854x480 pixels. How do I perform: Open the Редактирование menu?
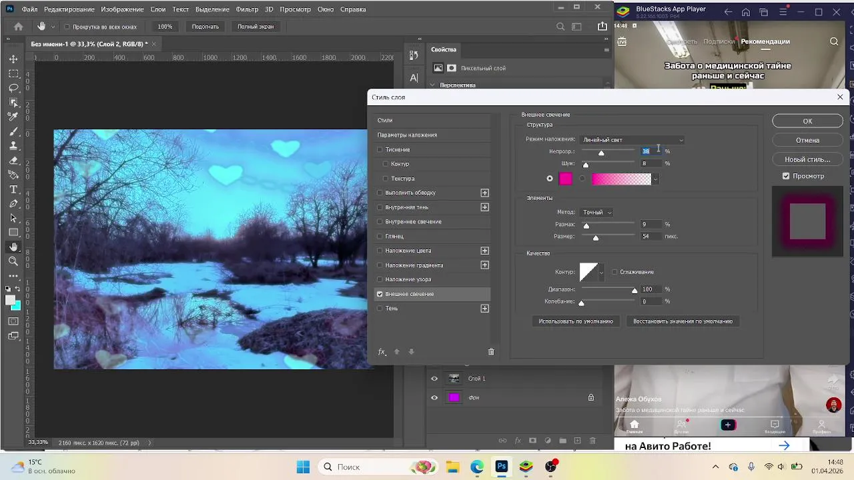[69, 9]
